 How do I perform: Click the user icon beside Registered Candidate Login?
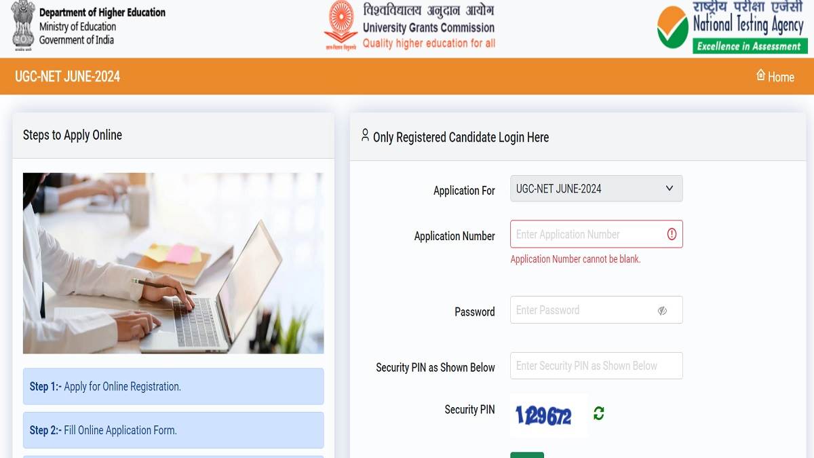(x=365, y=135)
